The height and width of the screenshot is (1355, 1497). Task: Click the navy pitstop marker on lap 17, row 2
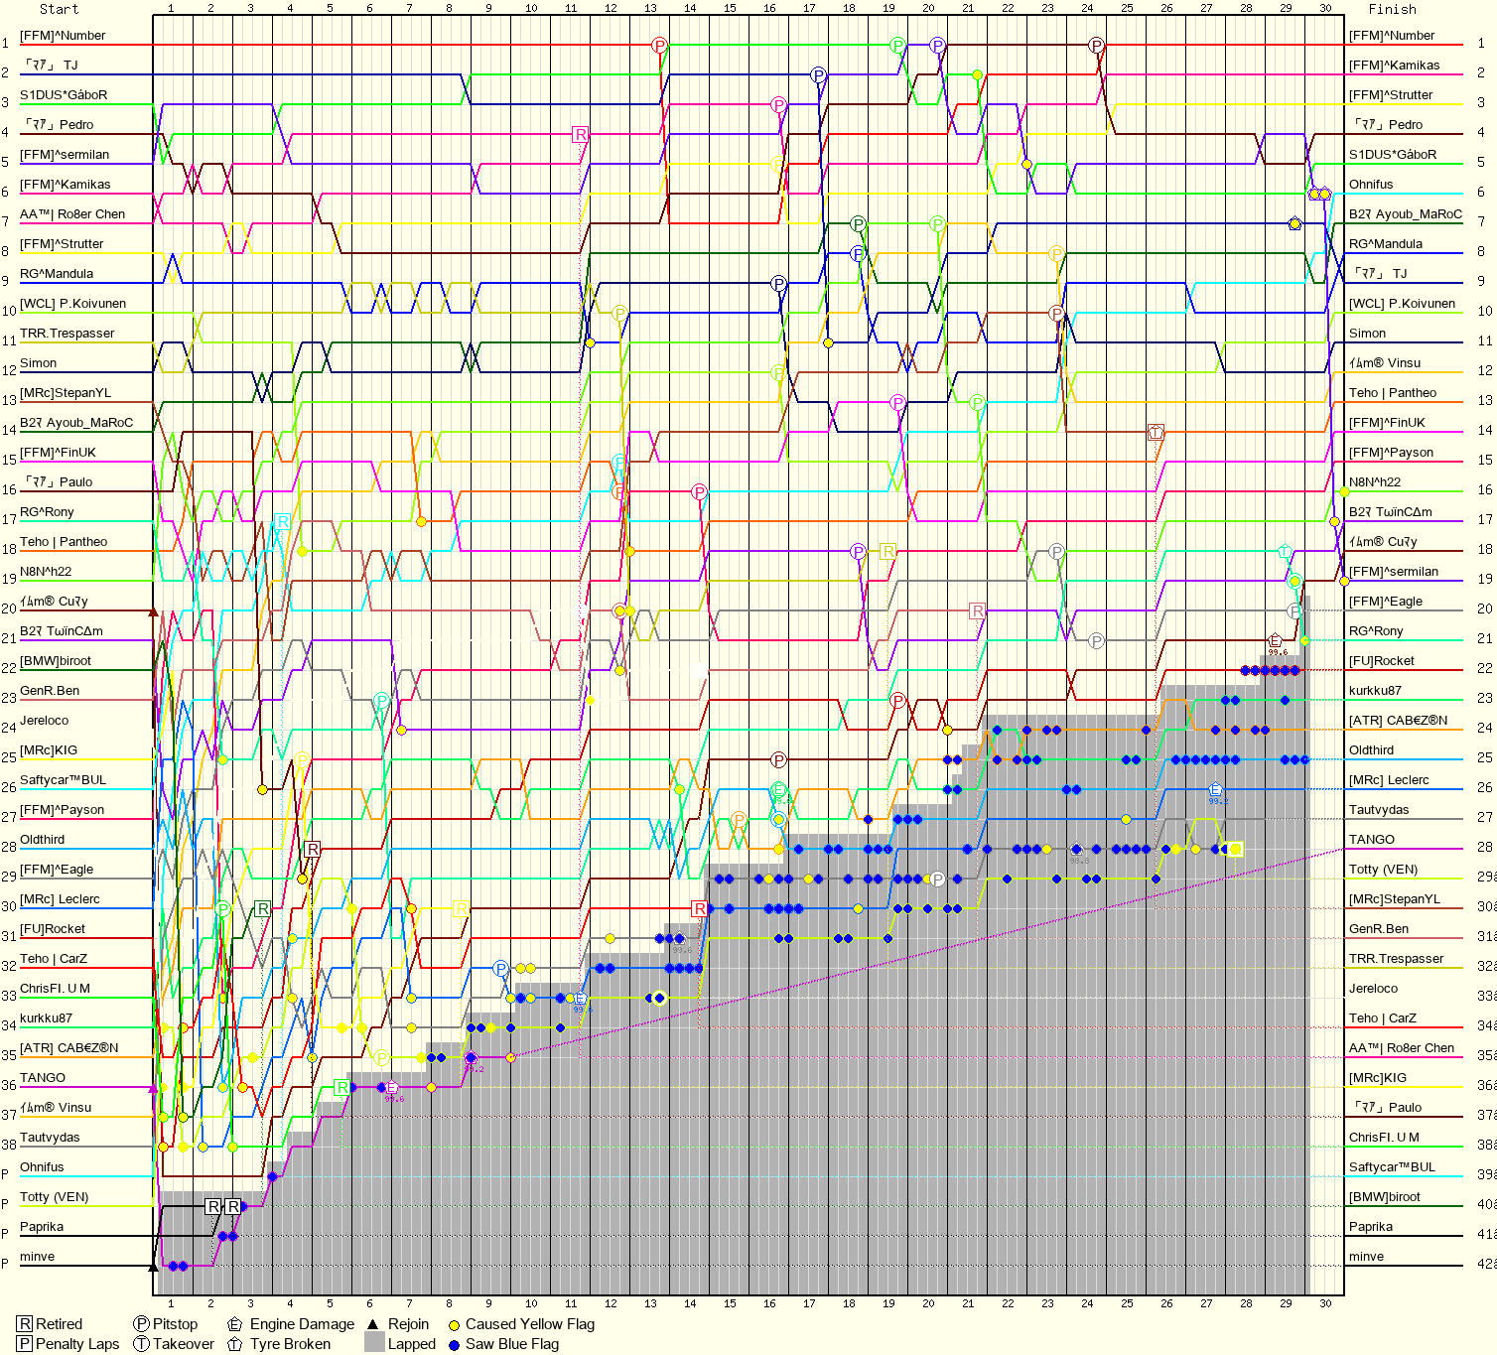click(x=818, y=75)
